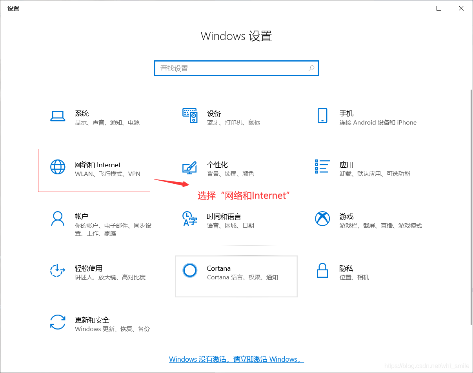Open the Devices keyboard-speaker icon
This screenshot has width=473, height=373.
coord(190,116)
